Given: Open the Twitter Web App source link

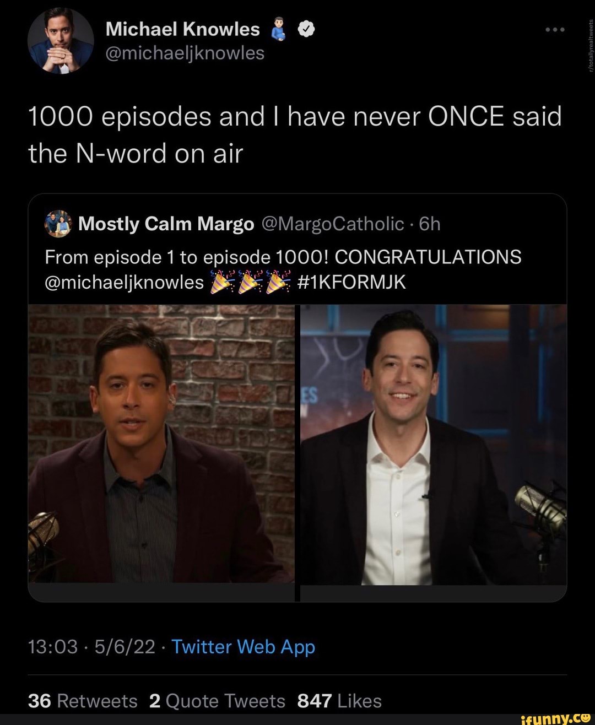Looking at the screenshot, I should click(x=243, y=646).
